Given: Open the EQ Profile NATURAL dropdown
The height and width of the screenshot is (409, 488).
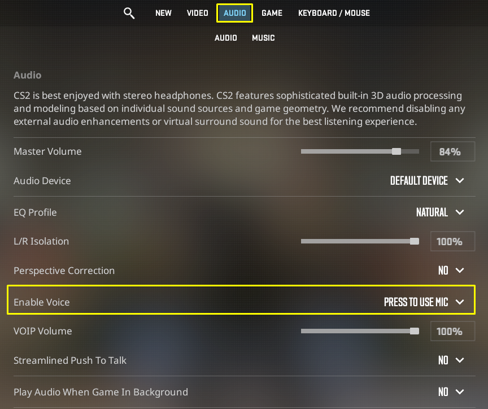Looking at the screenshot, I should (440, 212).
